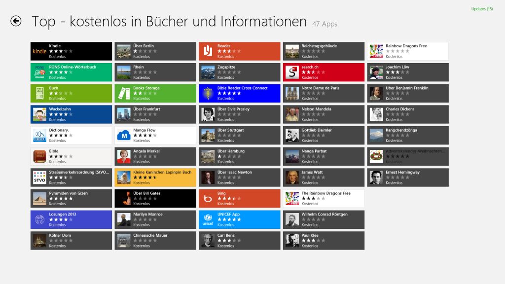The image size is (505, 284).
Task: Click the Books Storage icon
Action: 124,93
